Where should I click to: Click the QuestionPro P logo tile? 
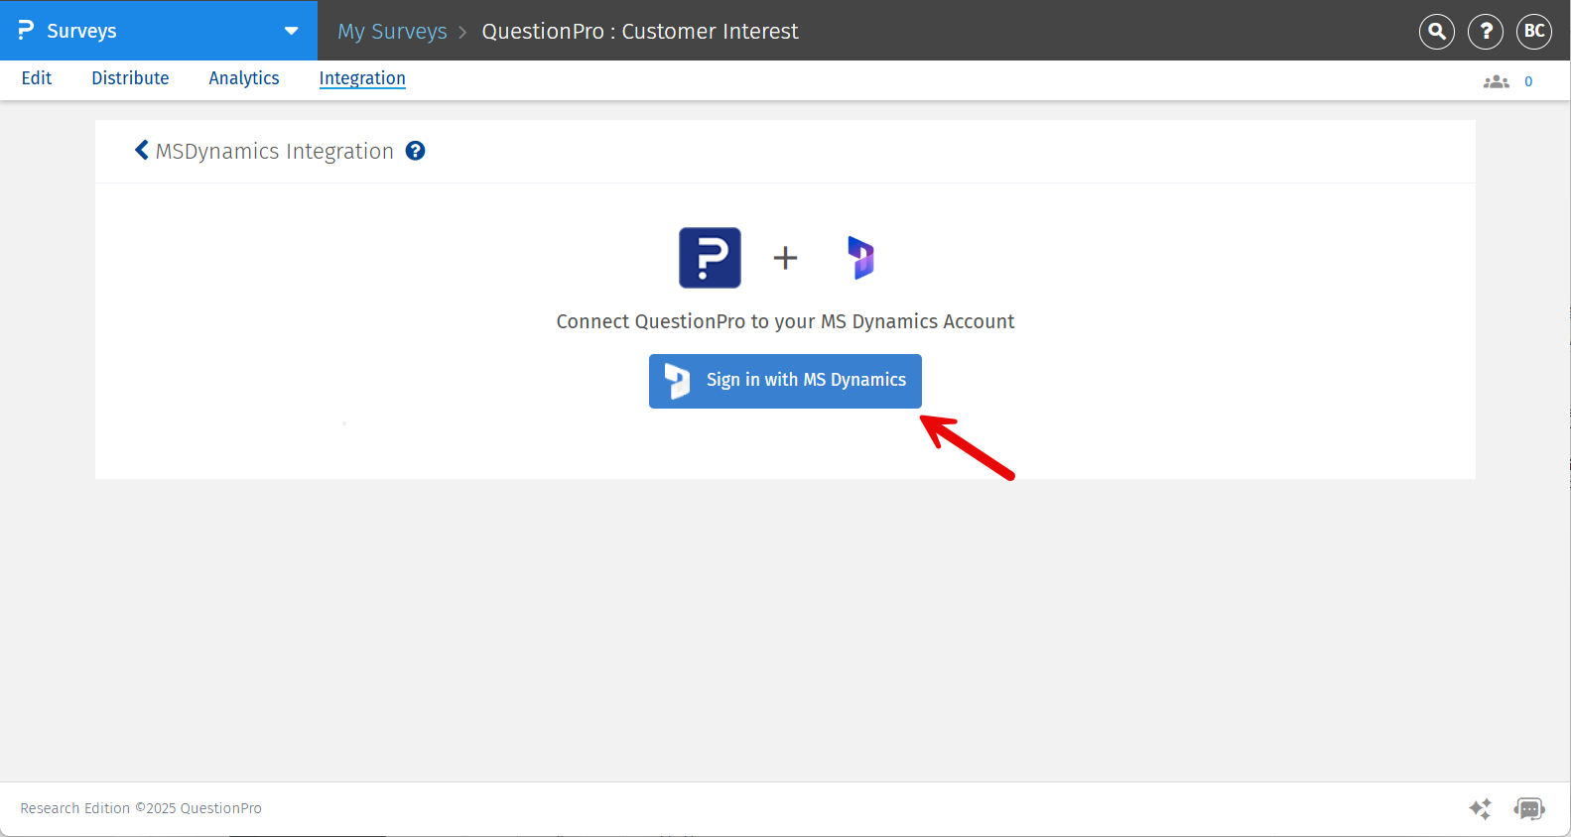(x=710, y=258)
